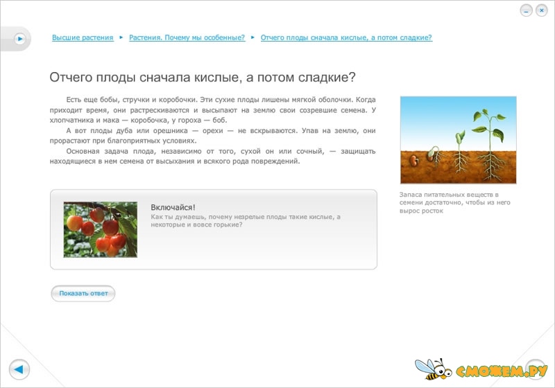Screen dimensions: 555x388
Task: Click the question text Как ты думаешь
Action: pos(246,220)
